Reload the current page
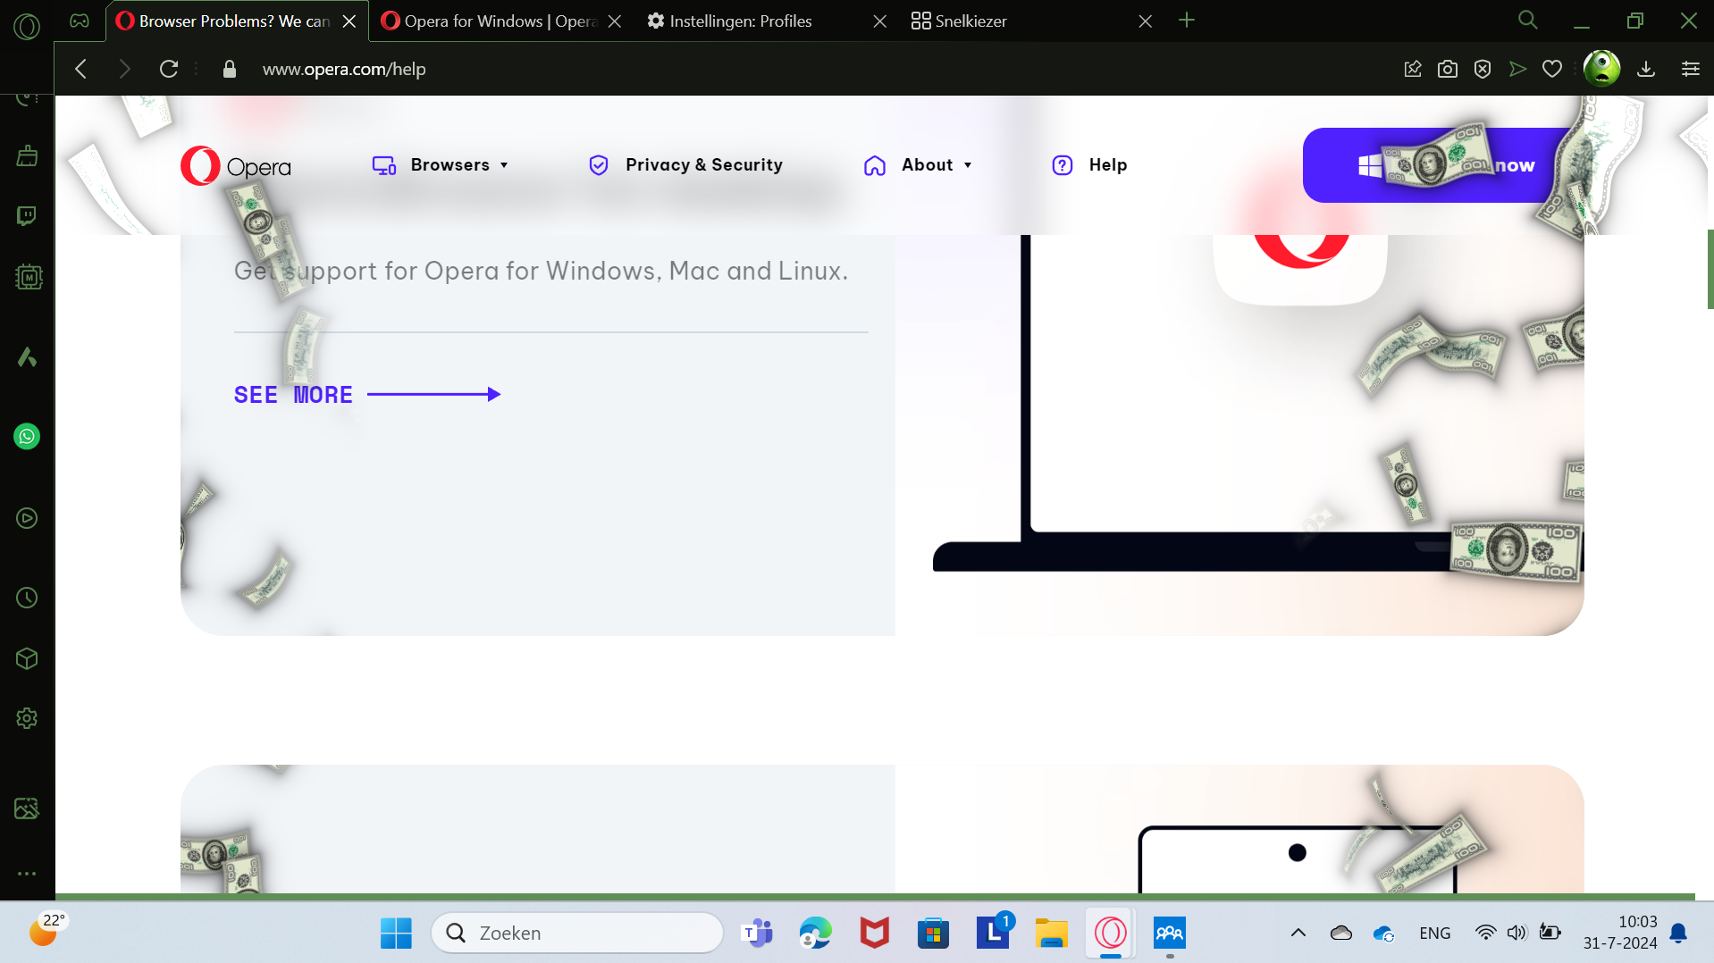 (x=169, y=69)
